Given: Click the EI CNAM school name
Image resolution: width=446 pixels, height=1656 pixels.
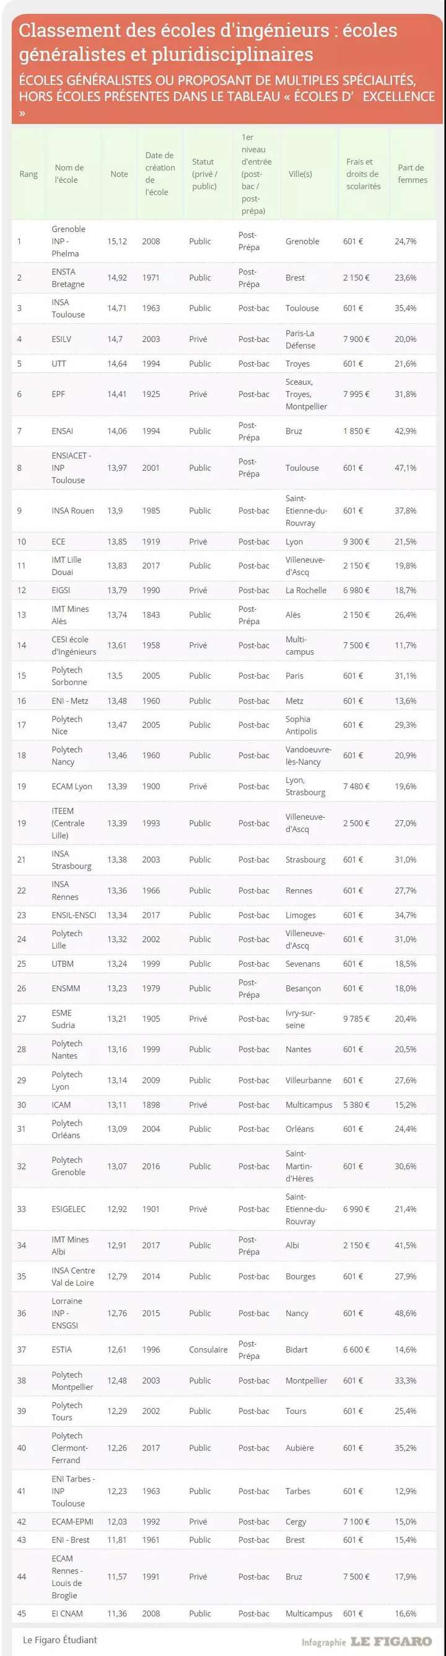Looking at the screenshot, I should pyautogui.click(x=67, y=1613).
